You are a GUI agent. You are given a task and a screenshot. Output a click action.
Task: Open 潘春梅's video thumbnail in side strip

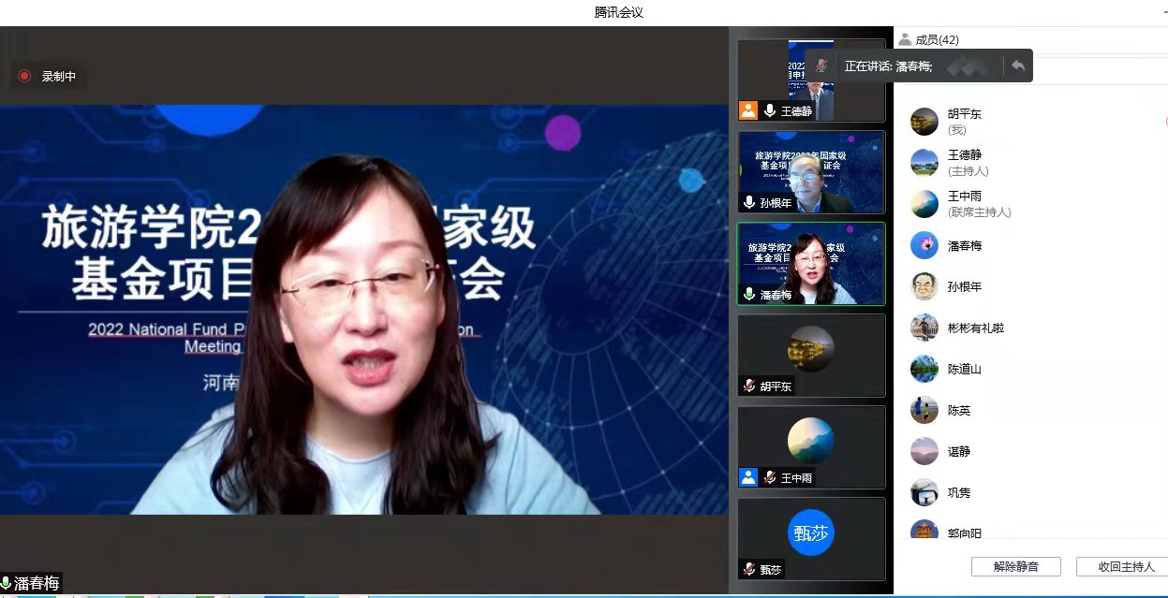(811, 262)
